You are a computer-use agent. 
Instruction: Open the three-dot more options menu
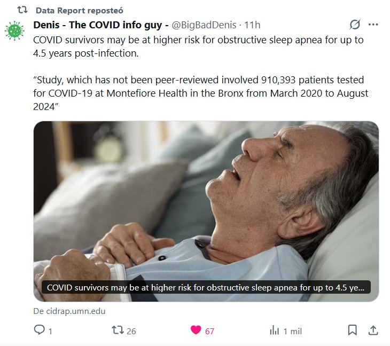373,25
